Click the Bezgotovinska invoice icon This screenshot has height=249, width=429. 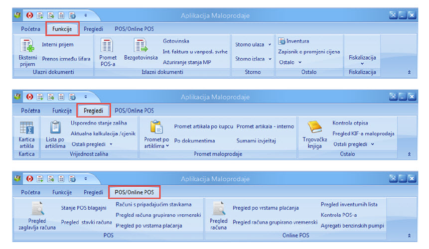(141, 46)
